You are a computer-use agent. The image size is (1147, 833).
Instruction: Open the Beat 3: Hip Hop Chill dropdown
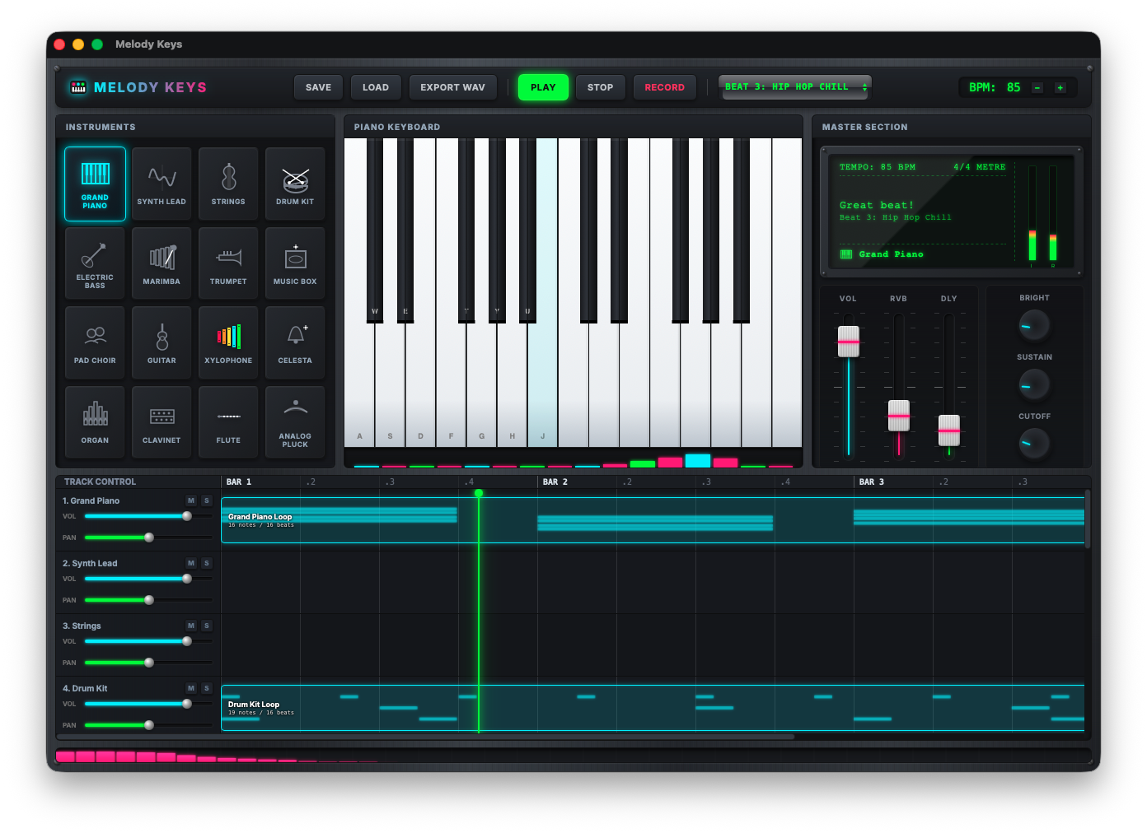795,87
